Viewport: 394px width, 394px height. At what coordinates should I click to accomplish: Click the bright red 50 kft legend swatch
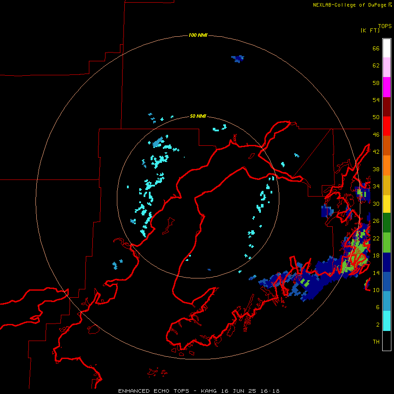pyautogui.click(x=387, y=126)
